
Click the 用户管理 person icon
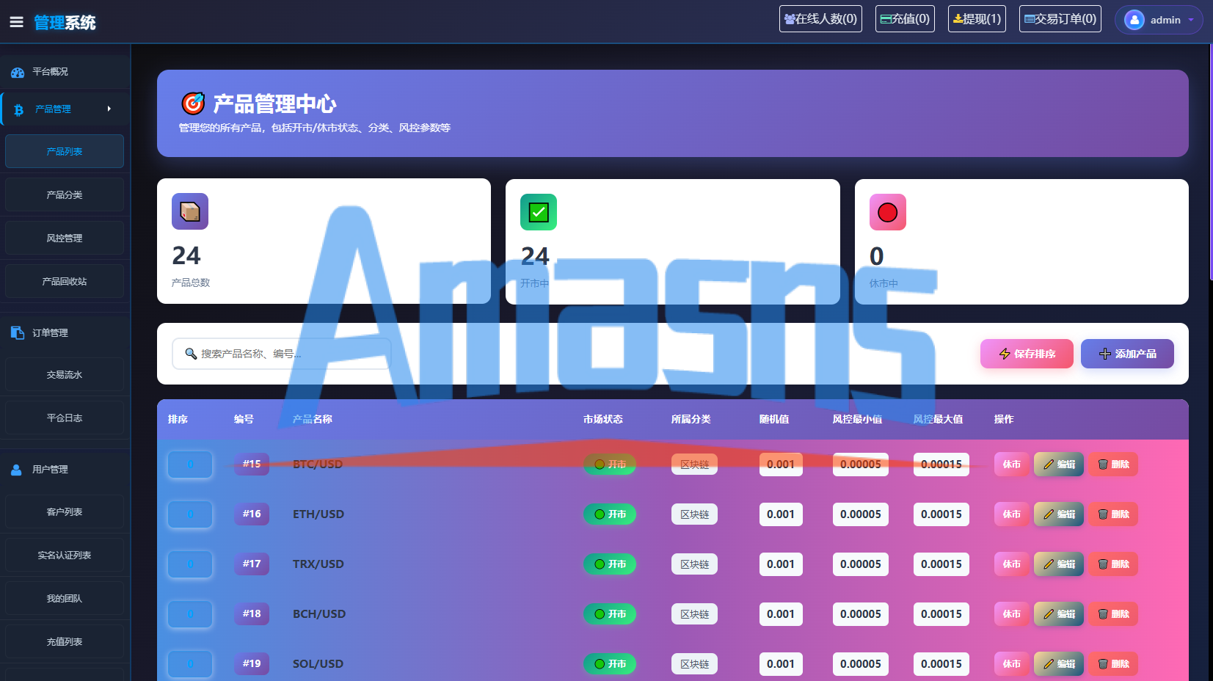16,470
